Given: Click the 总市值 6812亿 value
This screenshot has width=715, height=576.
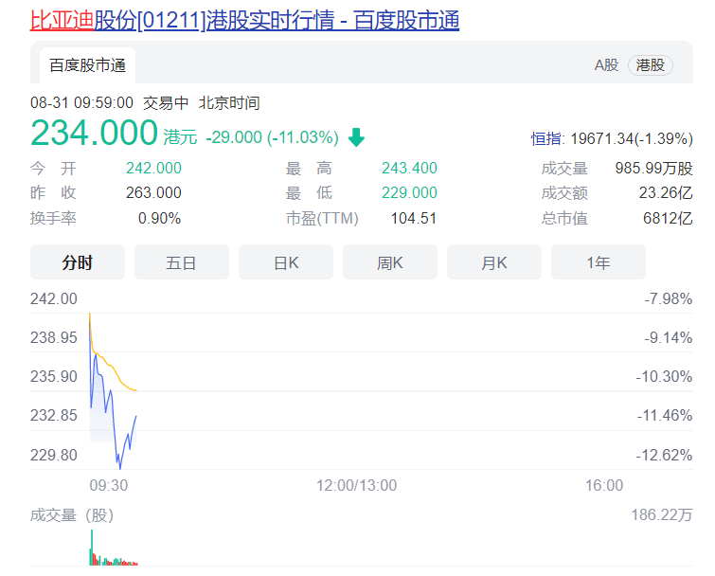Looking at the screenshot, I should pyautogui.click(x=668, y=219).
